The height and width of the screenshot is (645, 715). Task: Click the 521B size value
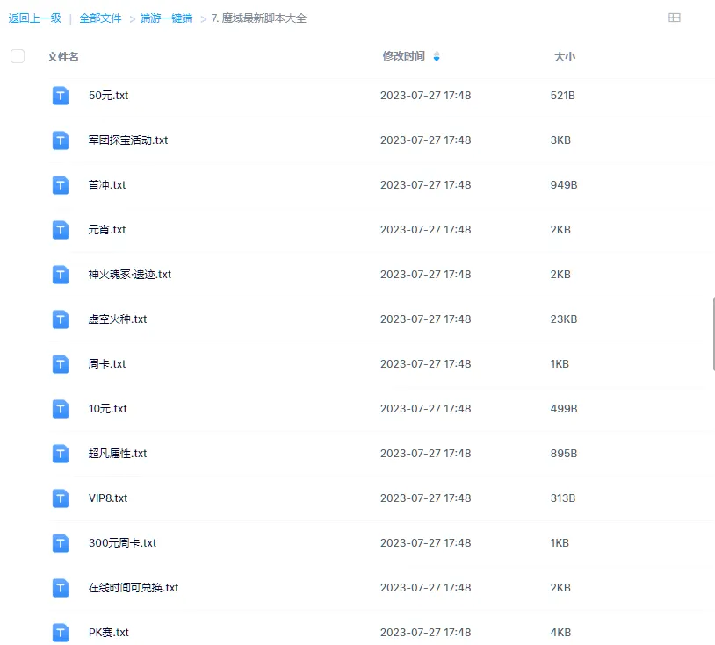[x=563, y=95]
